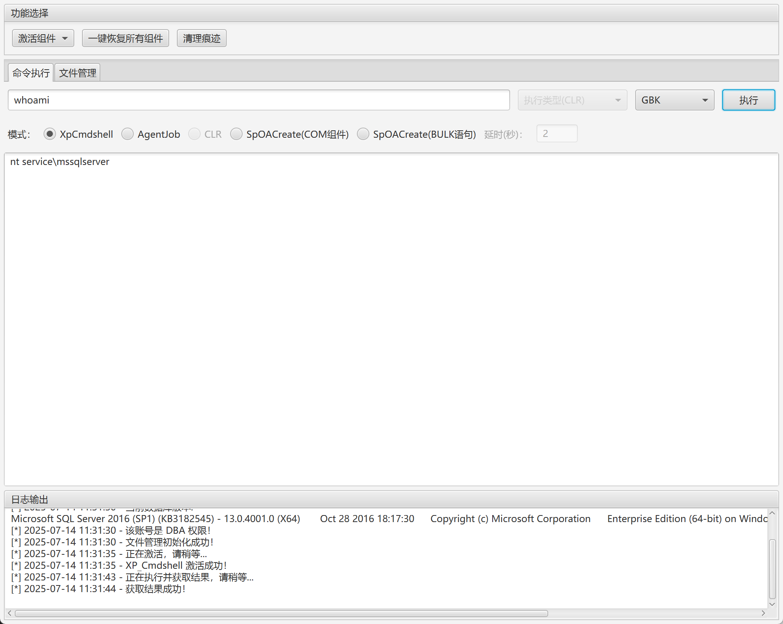Expand the GBK encoding dropdown
783x624 pixels.
click(674, 100)
